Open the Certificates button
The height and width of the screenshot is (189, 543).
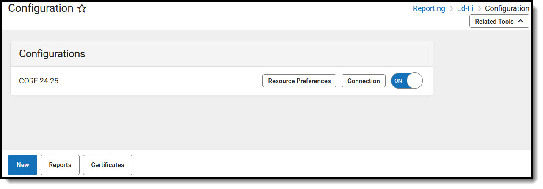click(x=107, y=165)
